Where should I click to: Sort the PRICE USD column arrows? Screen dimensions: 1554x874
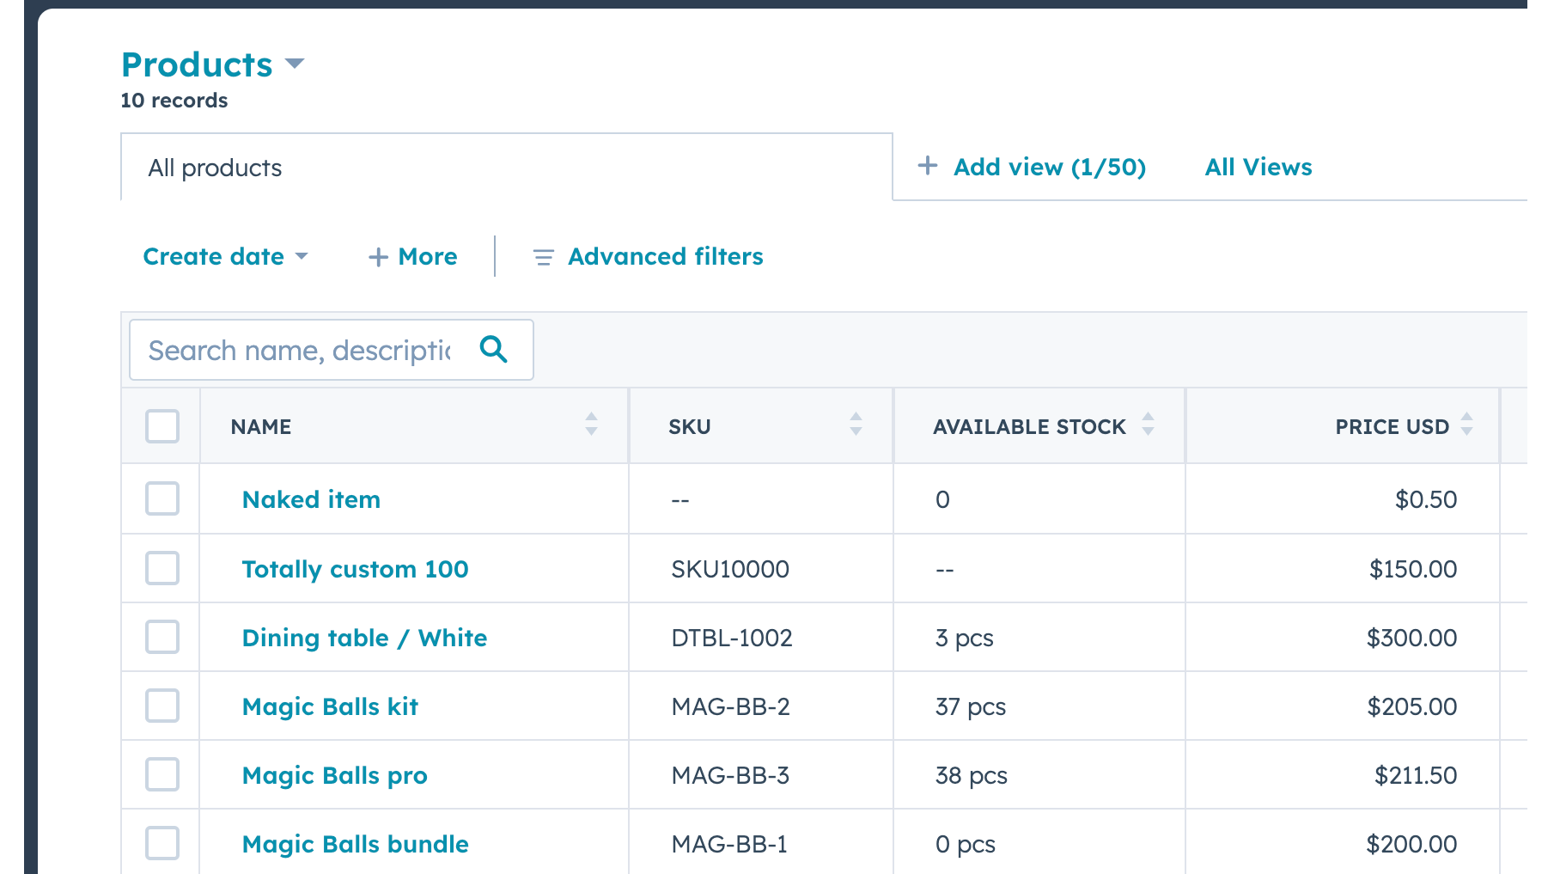(1466, 425)
